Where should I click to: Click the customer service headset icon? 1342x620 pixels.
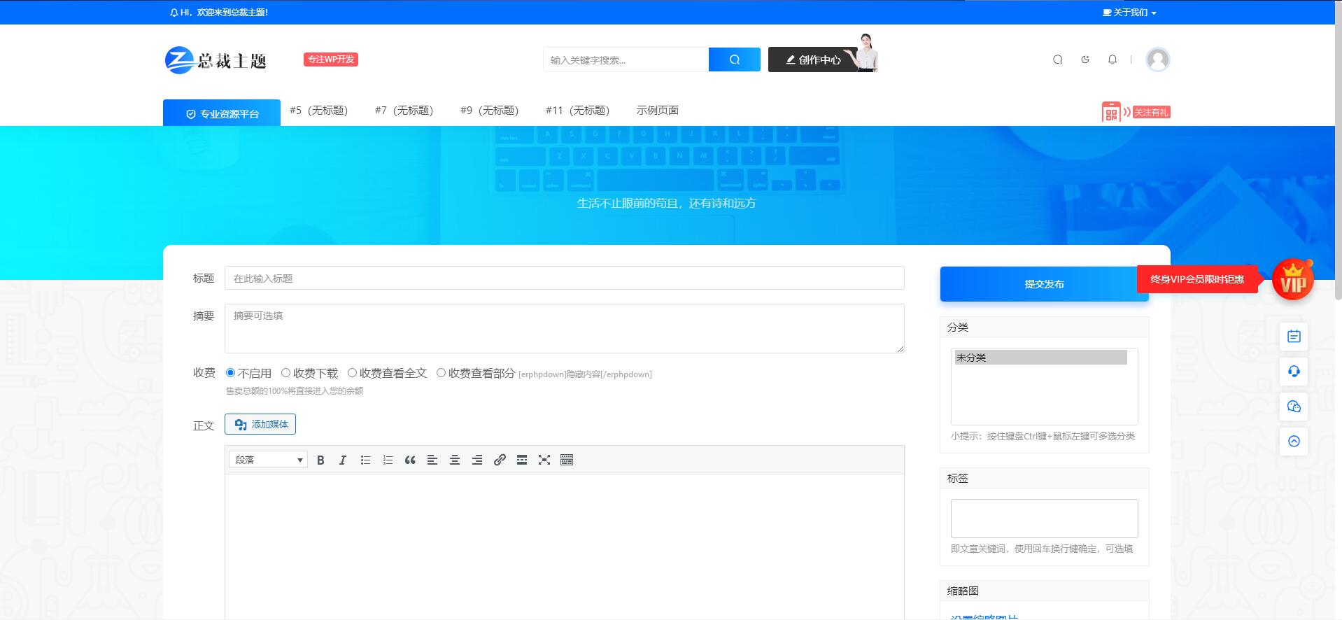1294,372
